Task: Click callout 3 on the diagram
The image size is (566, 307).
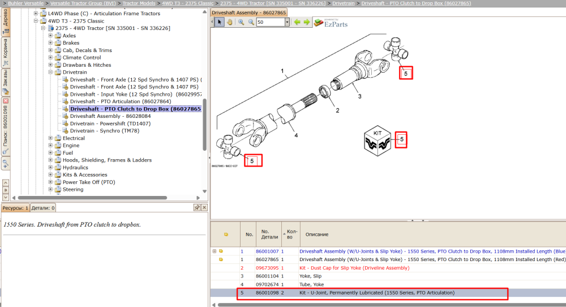Action: click(359, 96)
